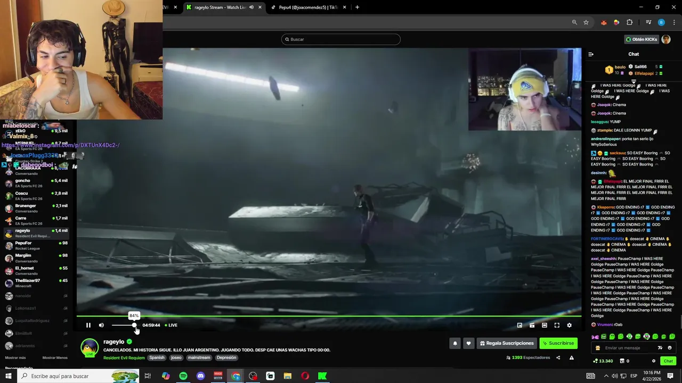Show hidden system tray icons chevron
Screen dimensions: 682x383
coord(605,376)
